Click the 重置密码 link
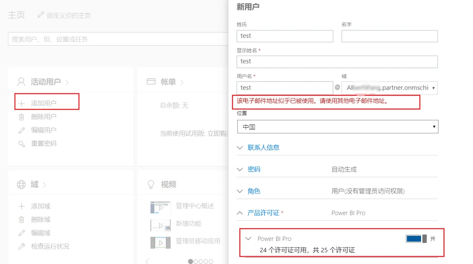 coord(44,144)
